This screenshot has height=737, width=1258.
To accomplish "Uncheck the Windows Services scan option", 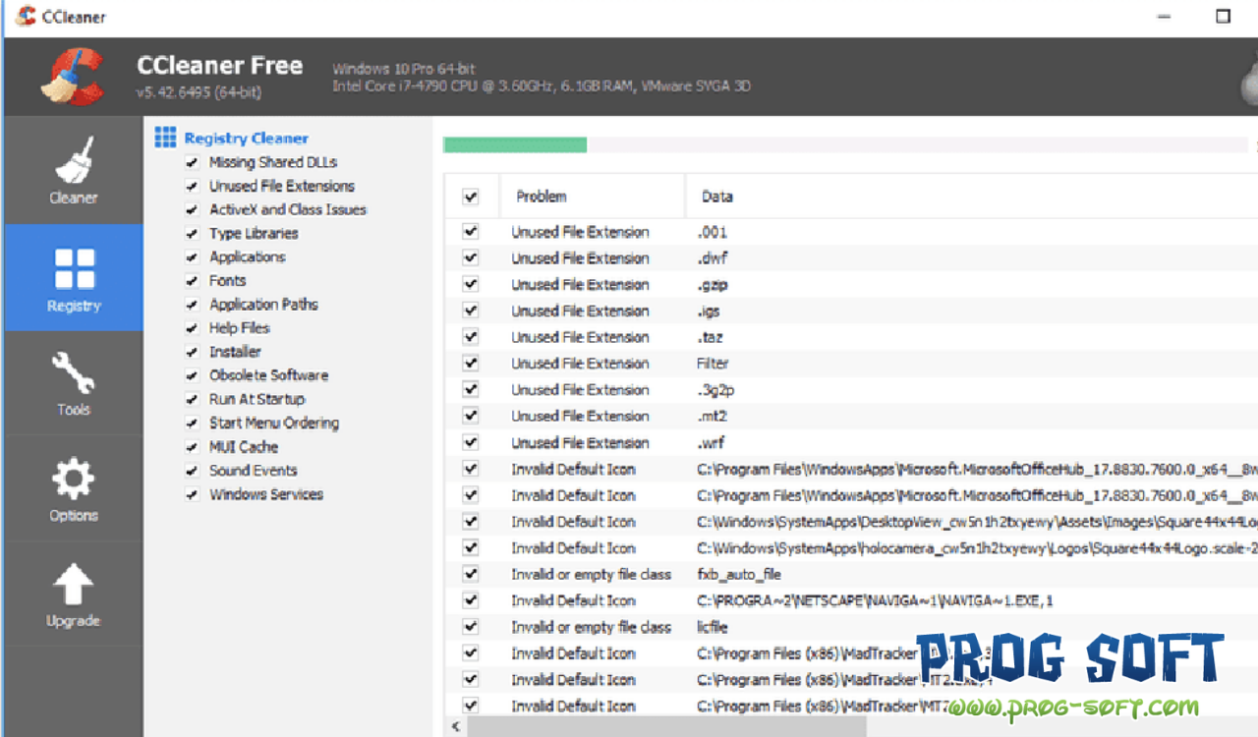I will (192, 494).
